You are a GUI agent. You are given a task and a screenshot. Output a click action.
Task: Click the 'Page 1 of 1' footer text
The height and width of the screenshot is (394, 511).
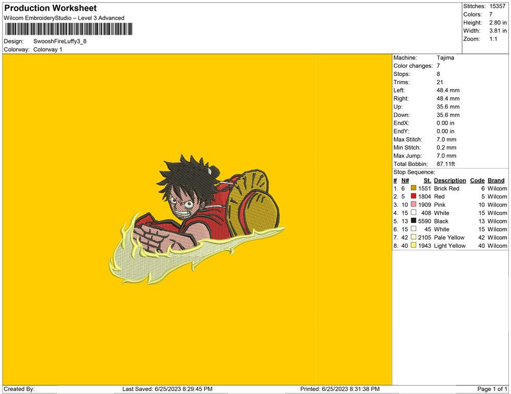click(492, 389)
